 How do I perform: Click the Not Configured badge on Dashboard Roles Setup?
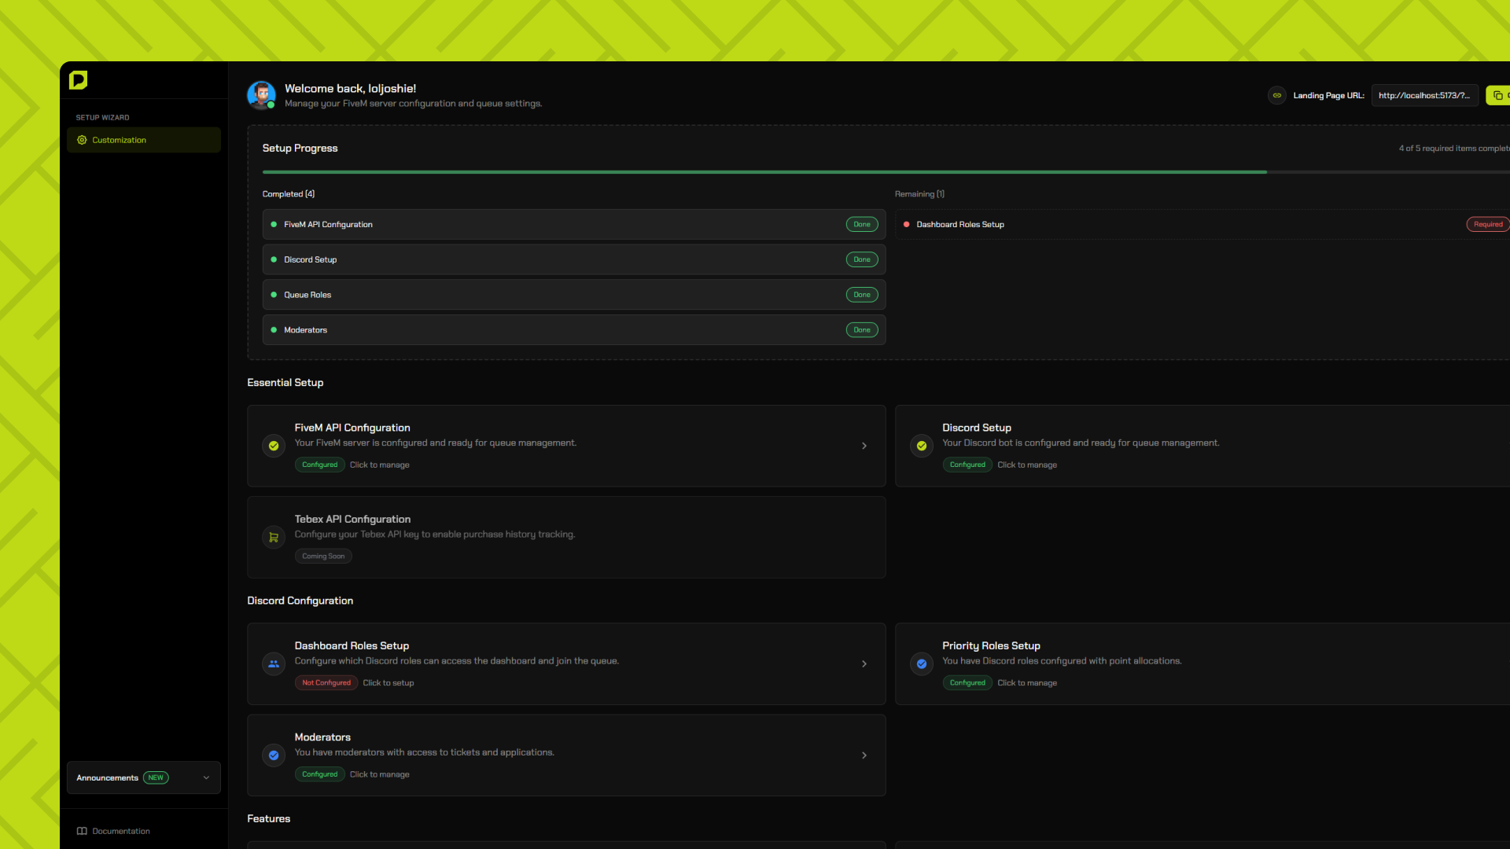coord(326,682)
